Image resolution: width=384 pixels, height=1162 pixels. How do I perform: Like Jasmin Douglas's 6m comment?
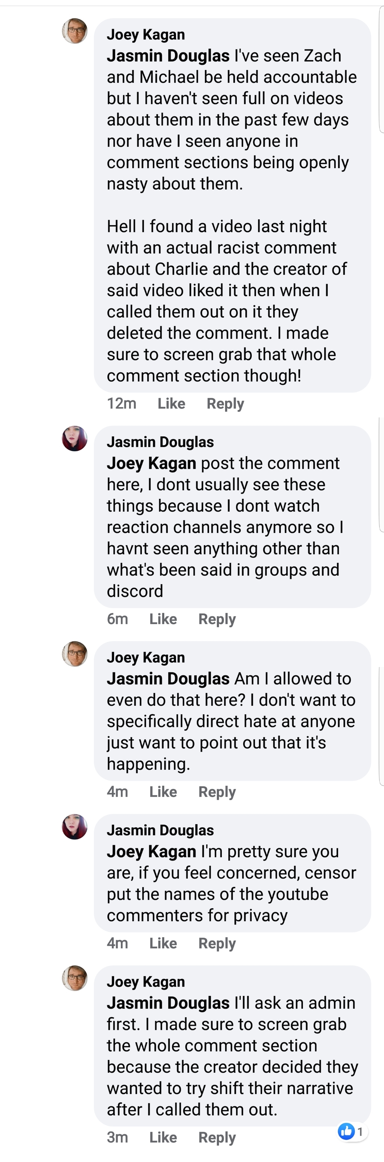(x=163, y=619)
